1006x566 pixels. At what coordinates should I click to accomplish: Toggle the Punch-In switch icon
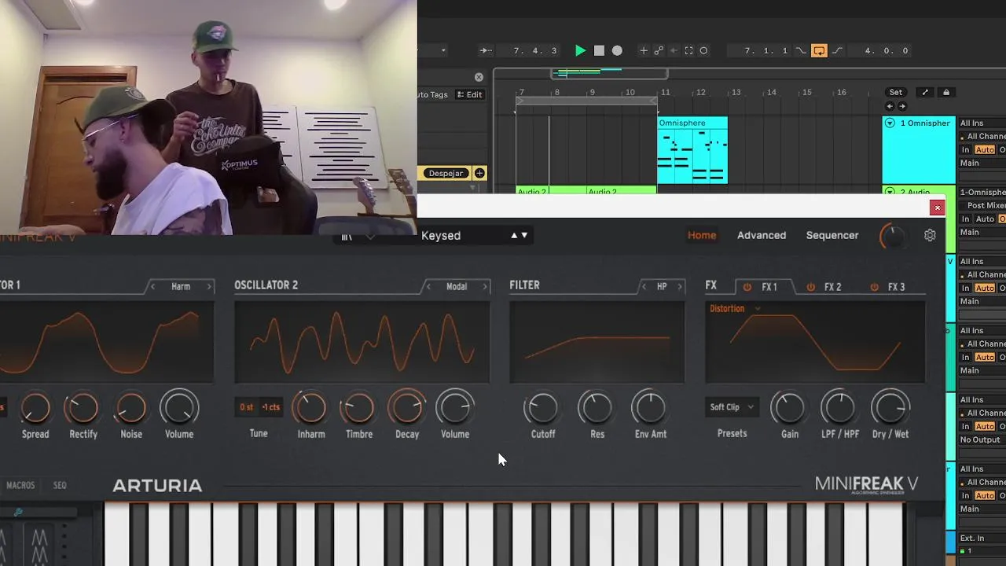click(800, 50)
